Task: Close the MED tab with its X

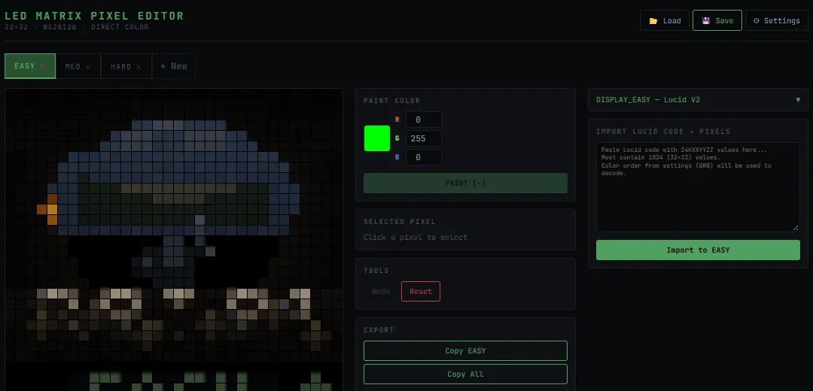Action: tap(88, 67)
